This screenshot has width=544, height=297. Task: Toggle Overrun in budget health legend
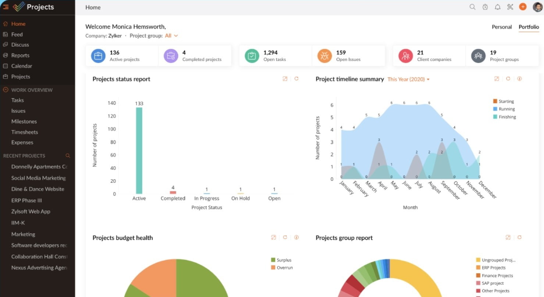pos(282,268)
